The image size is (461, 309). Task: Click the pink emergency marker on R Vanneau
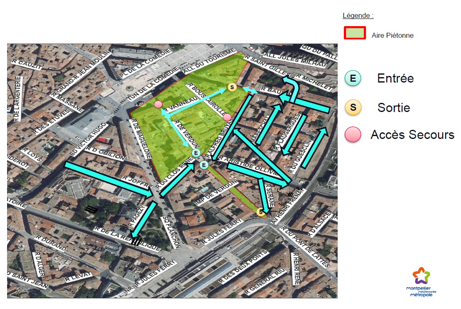158,105
